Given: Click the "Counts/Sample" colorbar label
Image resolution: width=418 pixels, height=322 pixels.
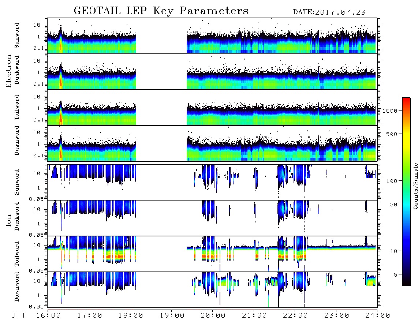Looking at the screenshot, I should point(415,186).
